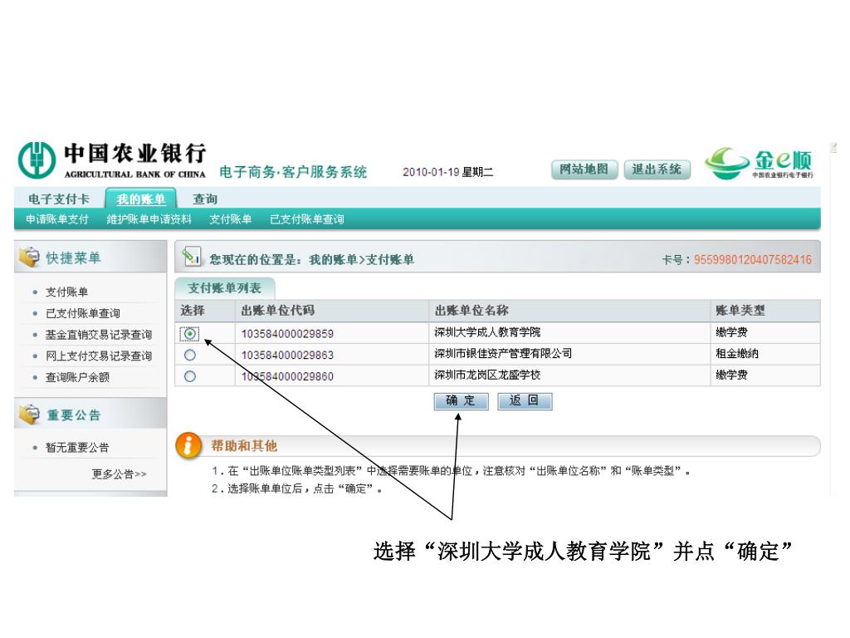Viewport: 850px width, 638px height.
Task: Click unit code 10358400029860
Action: click(287, 376)
